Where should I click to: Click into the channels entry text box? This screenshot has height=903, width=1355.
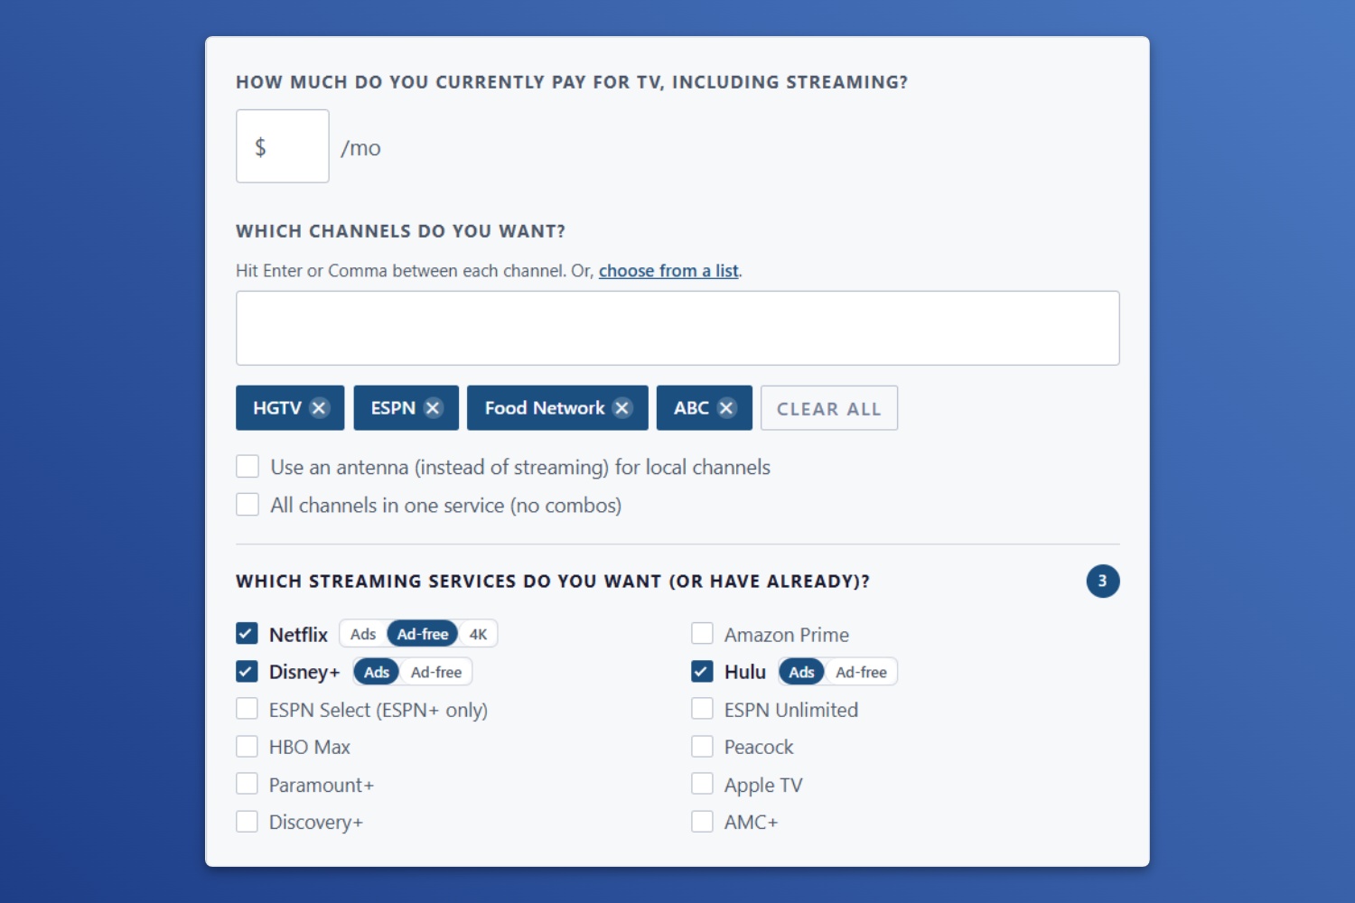(x=677, y=328)
